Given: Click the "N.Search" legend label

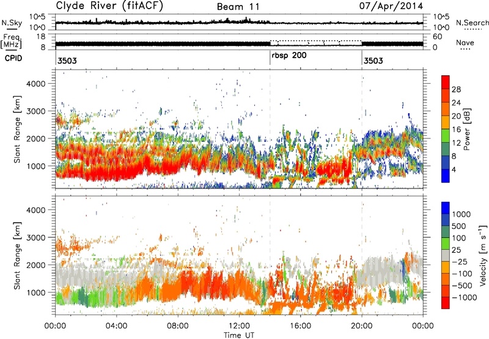Looking at the screenshot, I should [x=472, y=23].
